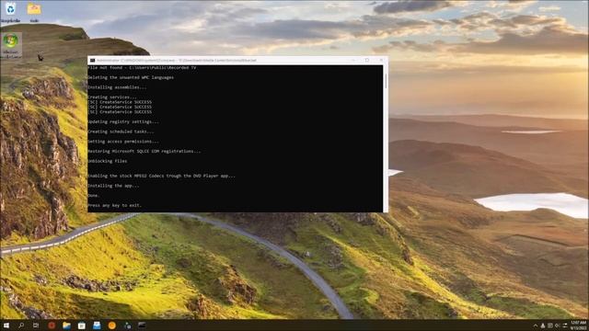Launch the orange circular taskbar app

point(111,325)
